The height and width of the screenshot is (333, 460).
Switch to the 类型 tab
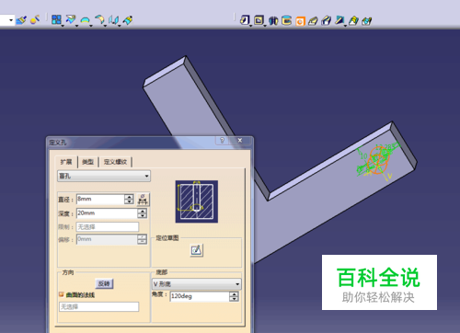tap(88, 162)
